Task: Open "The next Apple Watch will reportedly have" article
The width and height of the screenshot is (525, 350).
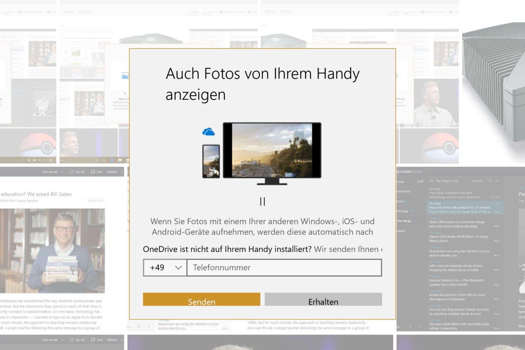Action: point(465,324)
